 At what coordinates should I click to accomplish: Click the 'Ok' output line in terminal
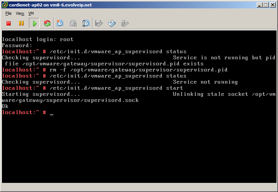(5, 106)
